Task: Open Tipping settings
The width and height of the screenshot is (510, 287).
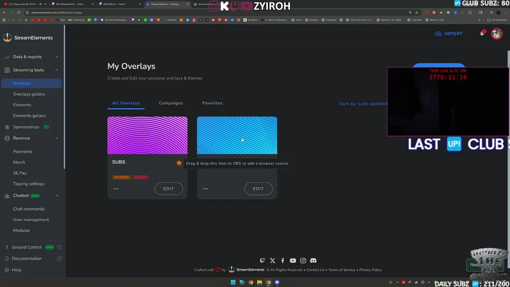Action: pyautogui.click(x=29, y=184)
